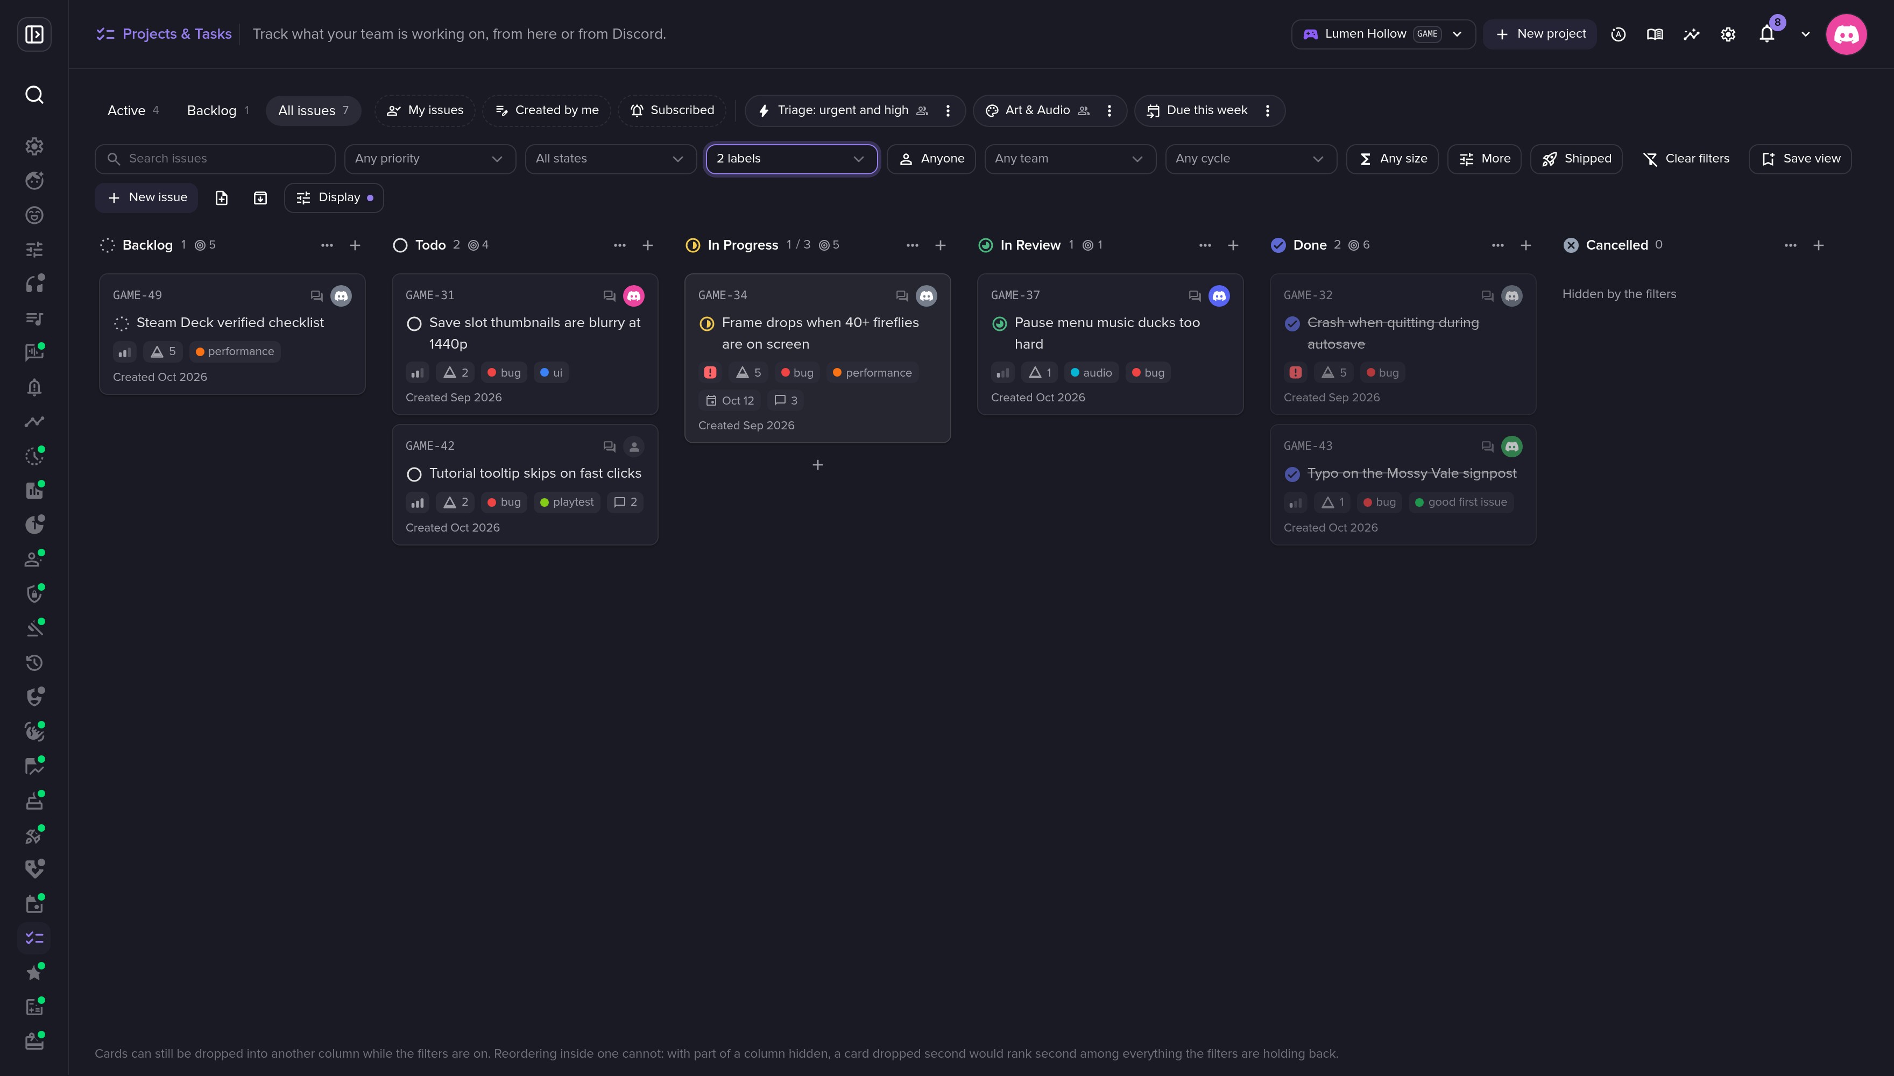Toggle status circle on GAME-42 Tutorial tooltip
This screenshot has height=1076, width=1894.
tap(414, 475)
